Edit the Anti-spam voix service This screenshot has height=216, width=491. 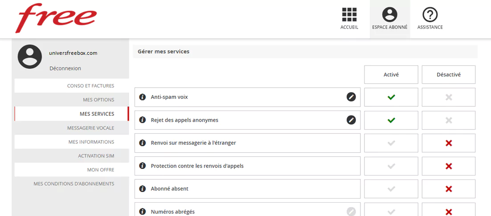tap(351, 97)
